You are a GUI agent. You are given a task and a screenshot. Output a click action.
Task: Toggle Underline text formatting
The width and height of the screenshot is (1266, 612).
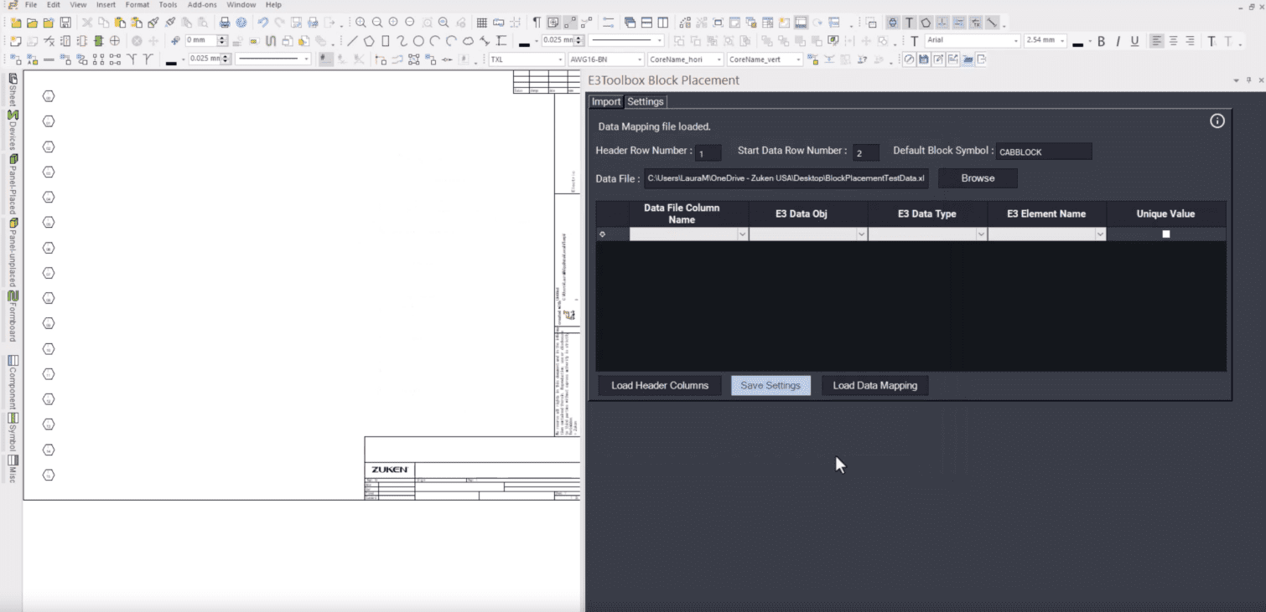click(x=1134, y=41)
